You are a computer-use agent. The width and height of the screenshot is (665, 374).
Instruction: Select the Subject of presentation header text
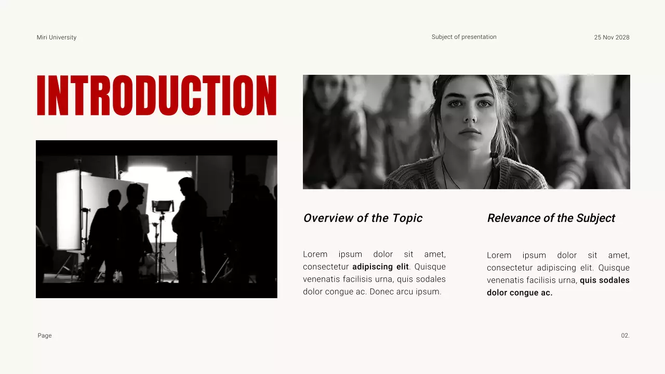pyautogui.click(x=464, y=37)
